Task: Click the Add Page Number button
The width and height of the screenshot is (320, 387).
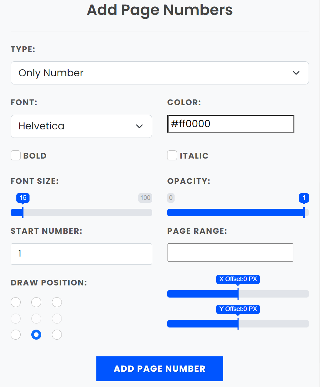Action: [160, 369]
